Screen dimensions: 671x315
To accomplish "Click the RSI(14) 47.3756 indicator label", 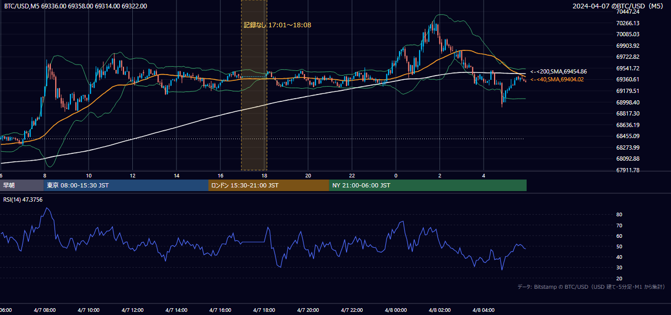I will point(23,199).
